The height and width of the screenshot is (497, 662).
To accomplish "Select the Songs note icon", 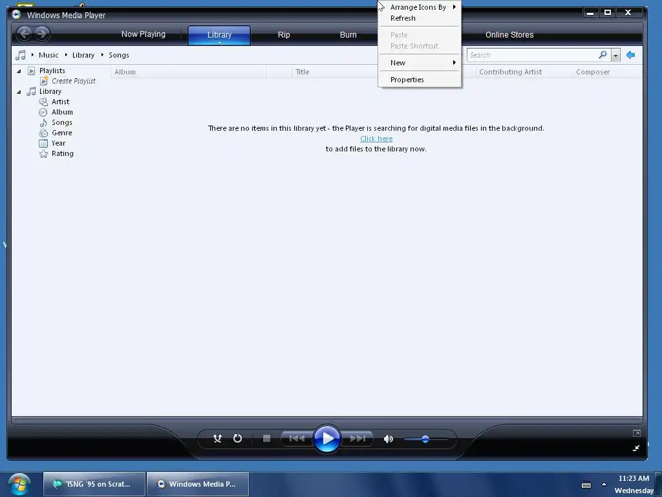I will point(43,122).
